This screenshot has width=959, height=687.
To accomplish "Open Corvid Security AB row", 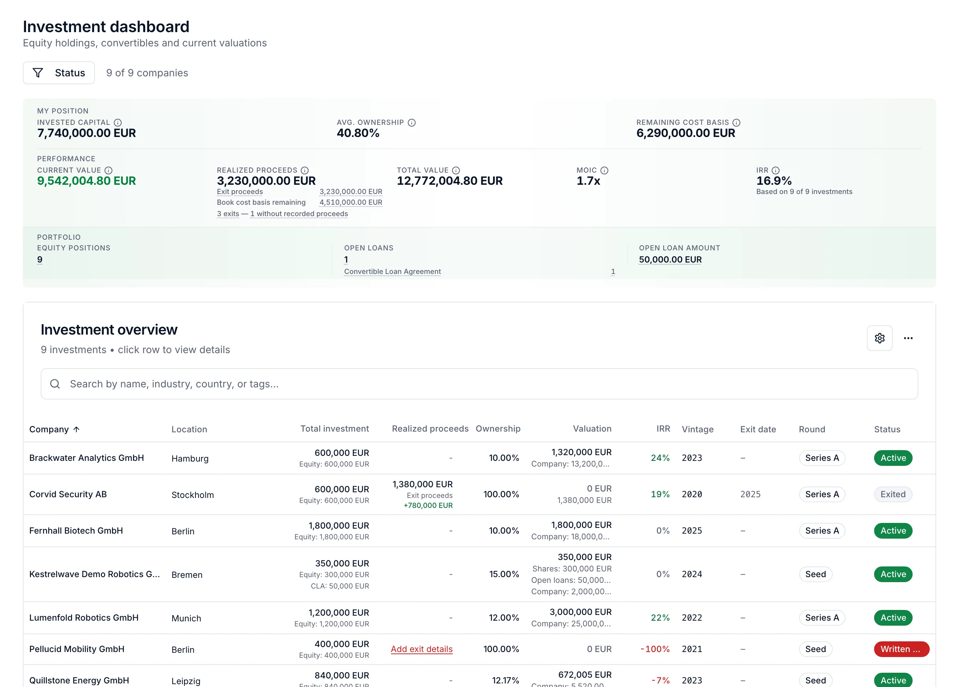I will tap(479, 494).
